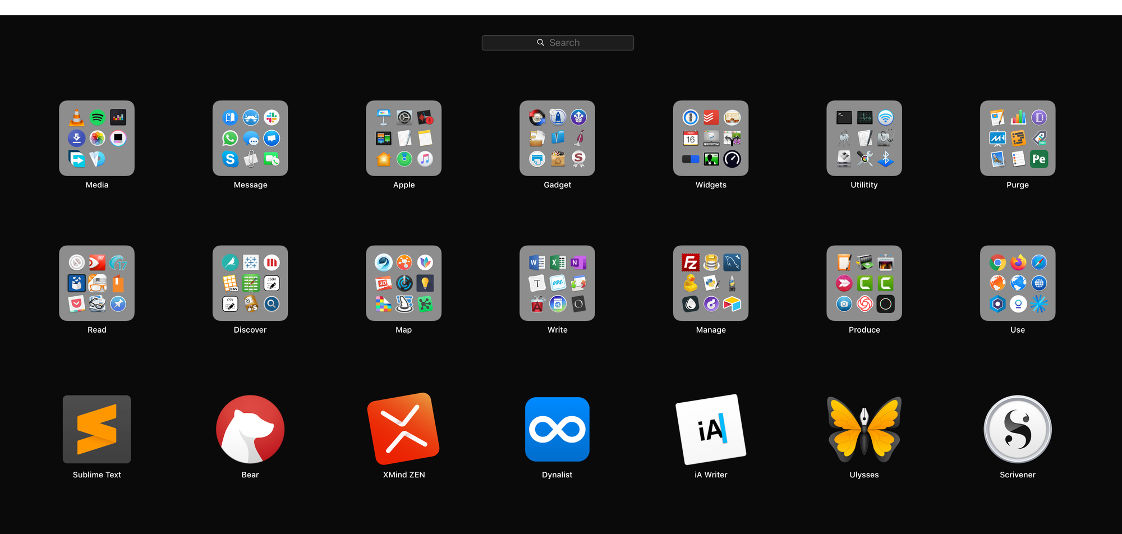Screen dimensions: 1122x534
Task: Click the Message folder label
Action: (x=250, y=185)
